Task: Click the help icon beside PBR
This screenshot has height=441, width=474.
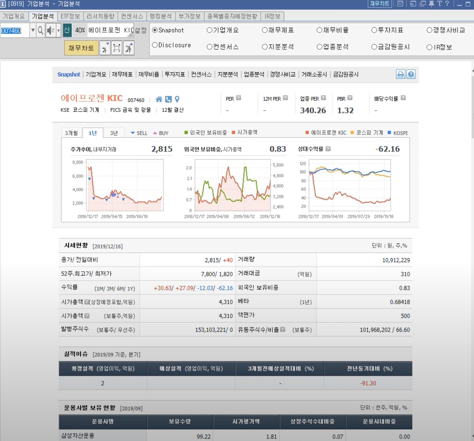Action: [350, 98]
